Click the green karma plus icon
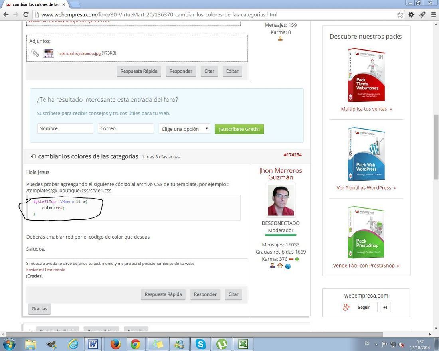The width and height of the screenshot is (439, 351). [297, 259]
